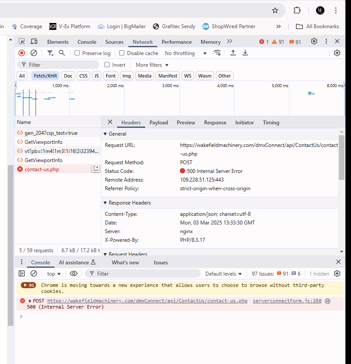Select the Doc request type filter
Viewport: 351px width, 364px height.
(68, 76)
